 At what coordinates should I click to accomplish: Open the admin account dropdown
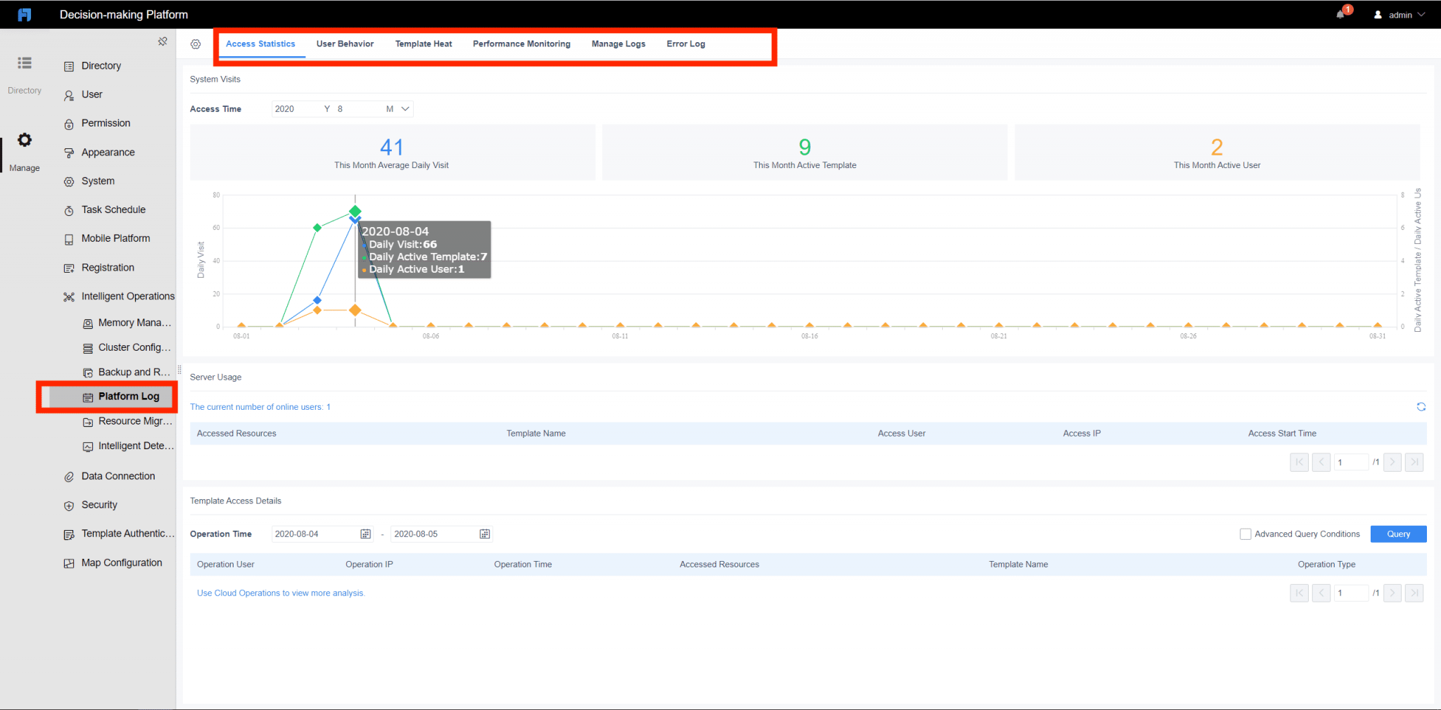tap(1399, 15)
